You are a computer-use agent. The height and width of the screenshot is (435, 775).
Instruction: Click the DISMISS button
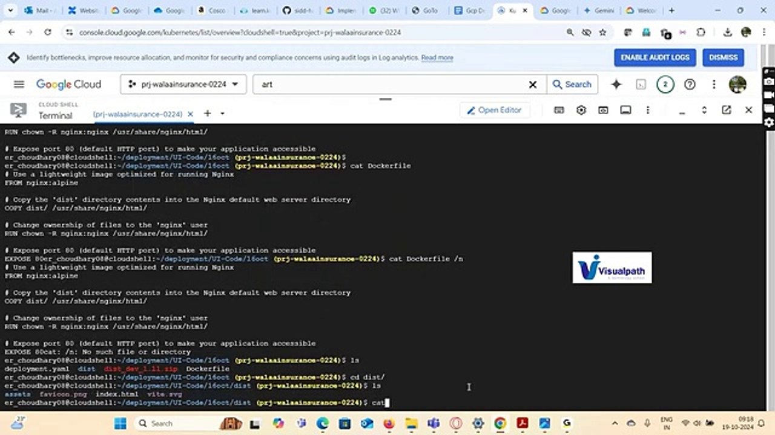pyautogui.click(x=723, y=57)
